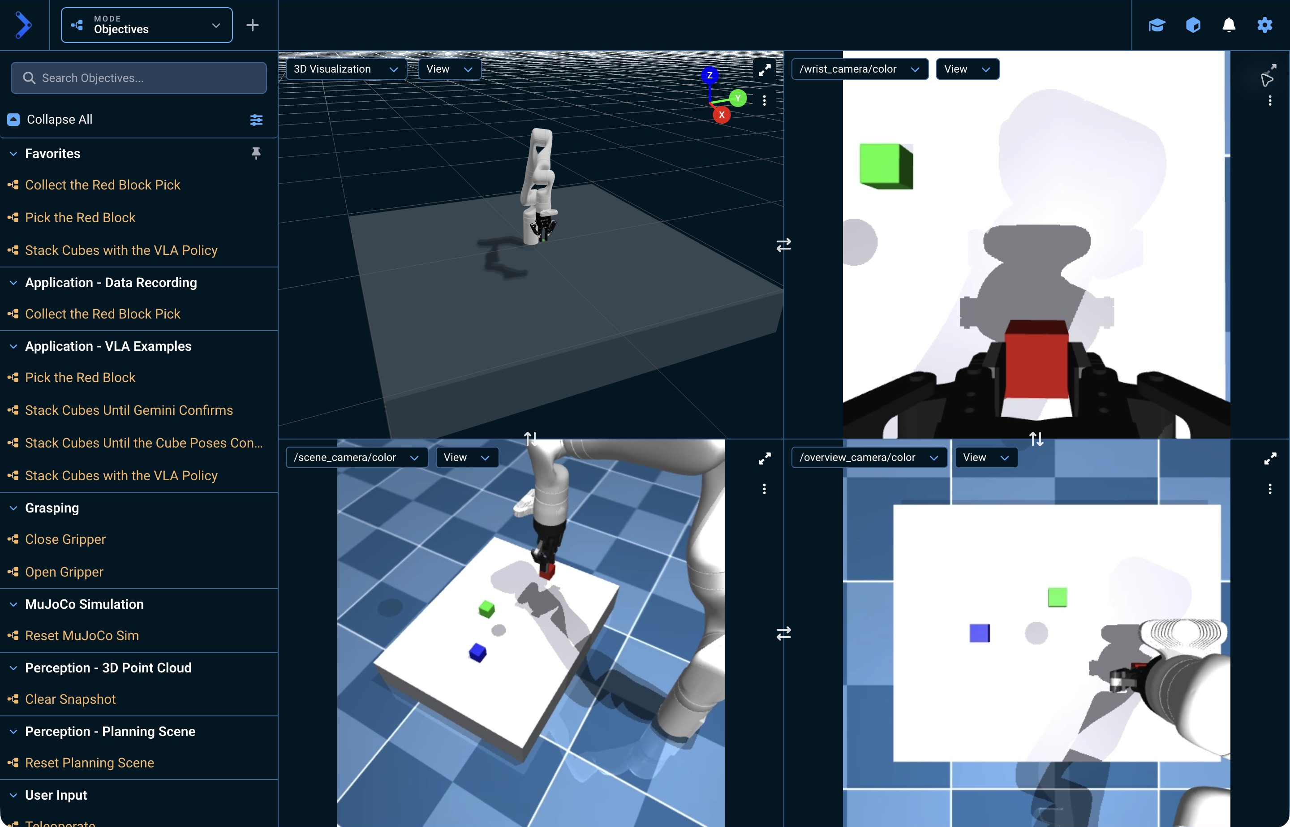The image size is (1290, 827).
Task: Collapse Application - Data Recording section
Action: pyautogui.click(x=13, y=283)
